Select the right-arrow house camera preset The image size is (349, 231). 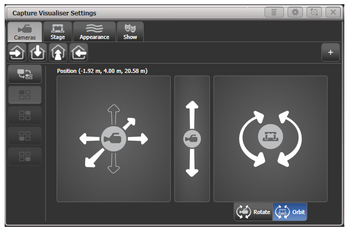[x=17, y=52]
